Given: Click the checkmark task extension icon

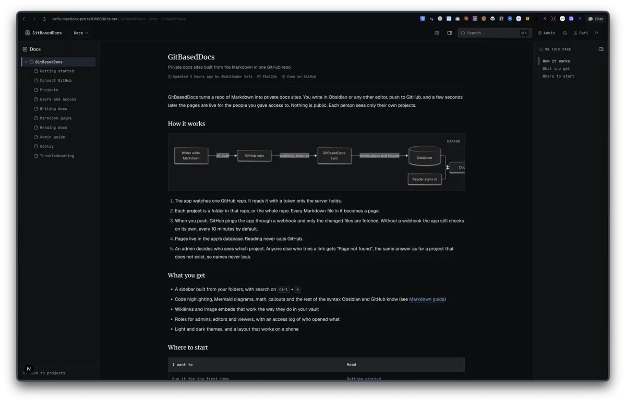Looking at the screenshot, I should point(475,19).
